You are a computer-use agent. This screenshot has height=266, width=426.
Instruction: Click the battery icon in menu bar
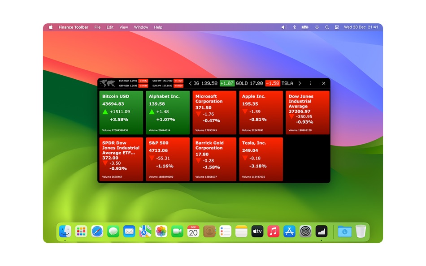(x=305, y=27)
